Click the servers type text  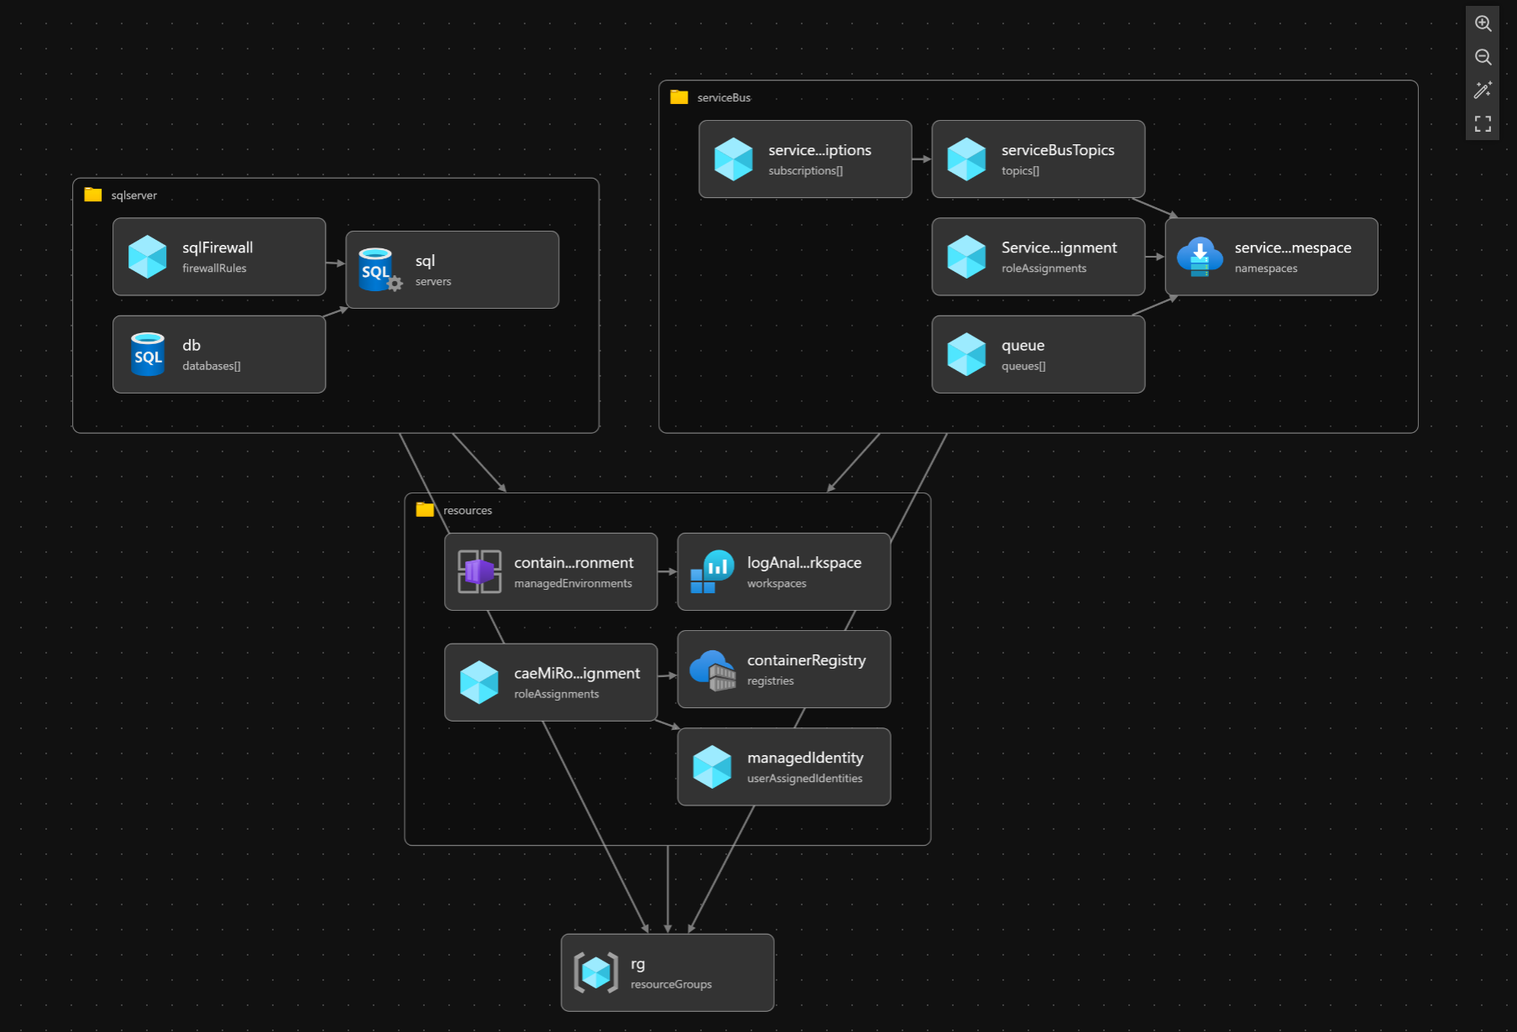tap(433, 282)
